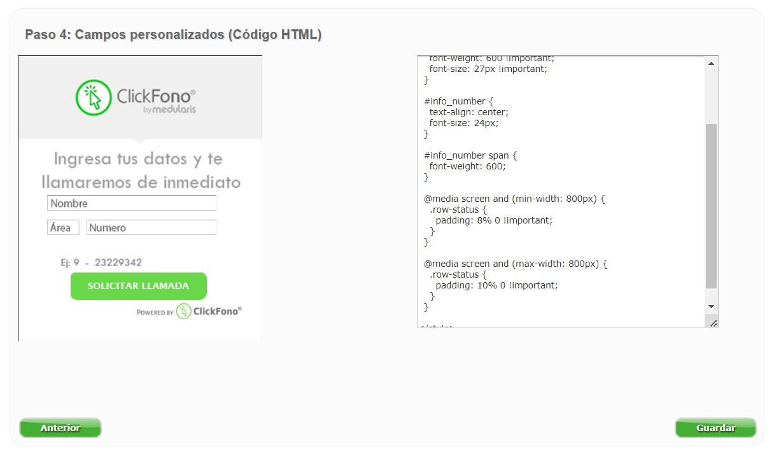The width and height of the screenshot is (774, 454).
Task: Click the code box scrollbar down arrow
Action: click(x=712, y=307)
